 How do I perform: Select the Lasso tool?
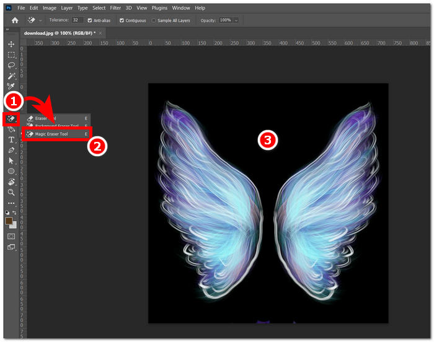coord(11,65)
